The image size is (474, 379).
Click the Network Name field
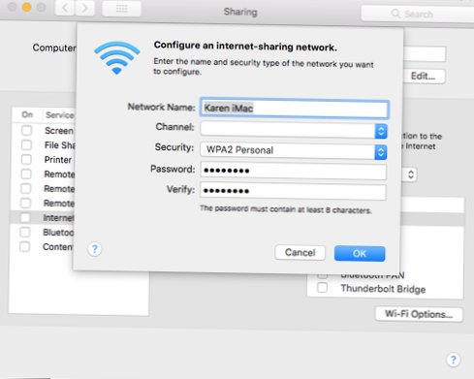tap(294, 109)
